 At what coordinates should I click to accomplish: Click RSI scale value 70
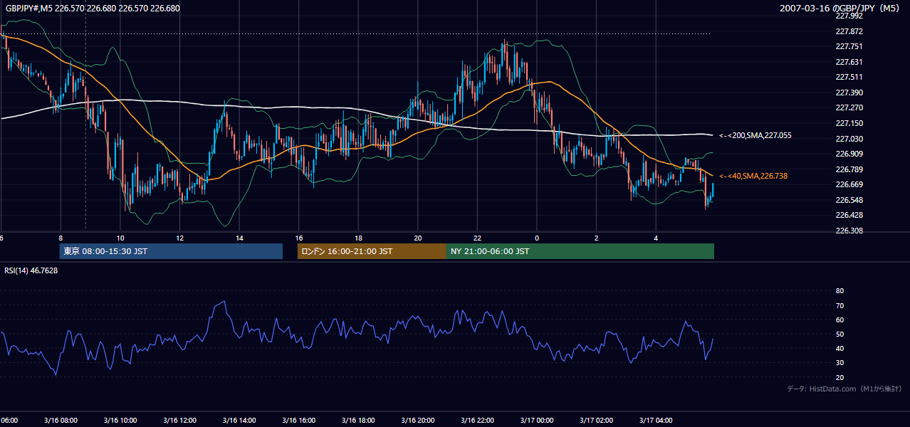tap(840, 305)
